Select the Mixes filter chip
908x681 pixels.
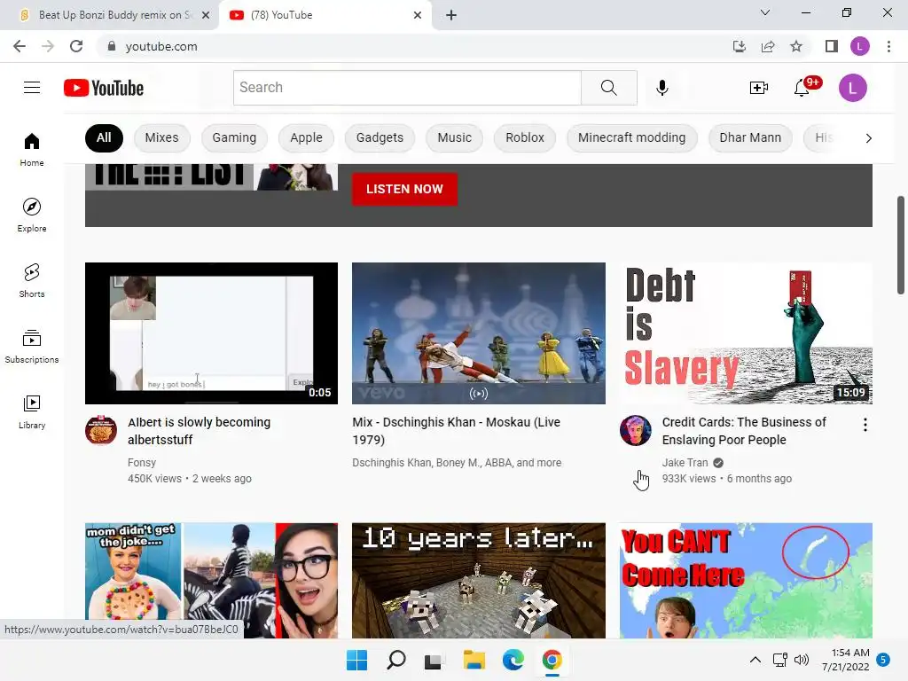click(161, 137)
